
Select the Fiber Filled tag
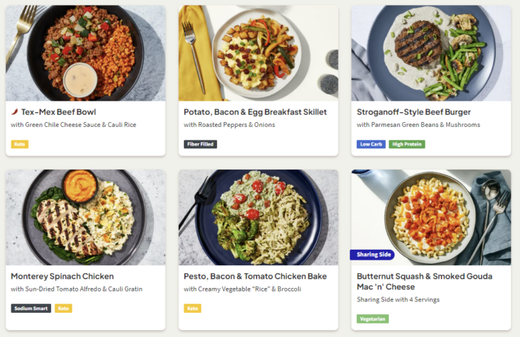click(200, 144)
